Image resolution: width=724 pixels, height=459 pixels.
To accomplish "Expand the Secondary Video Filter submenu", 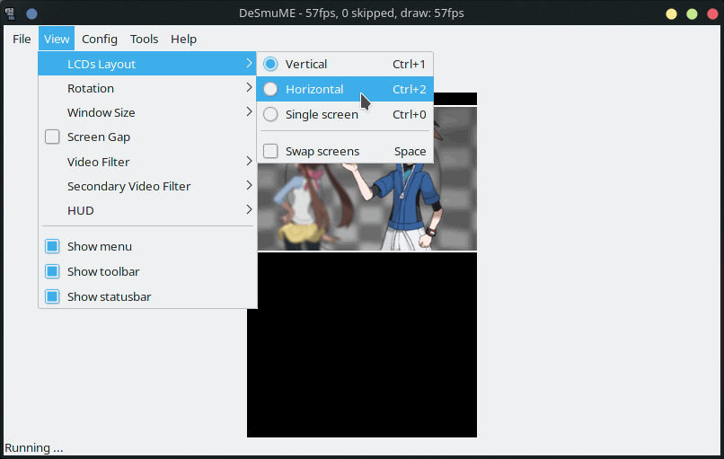I will click(x=147, y=186).
